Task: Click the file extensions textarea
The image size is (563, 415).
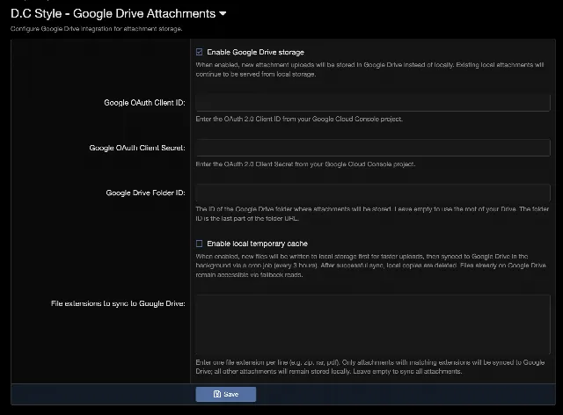Action: [373, 324]
